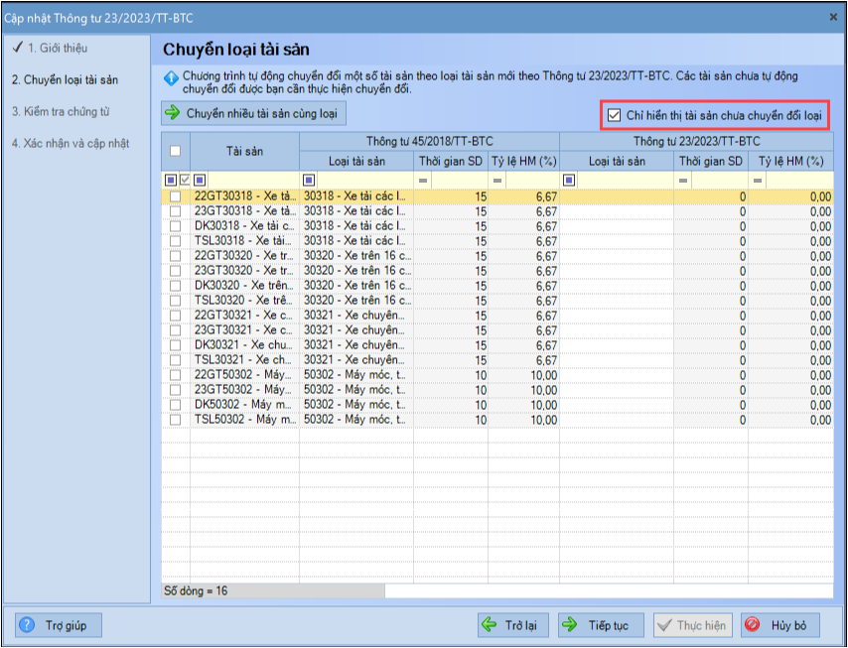
Task: Click Thông tư 23/2023/TT-BTC group header
Action: pyautogui.click(x=697, y=142)
